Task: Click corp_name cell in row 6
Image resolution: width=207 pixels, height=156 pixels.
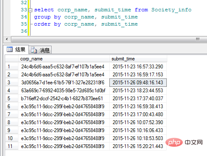Action: coord(64,107)
